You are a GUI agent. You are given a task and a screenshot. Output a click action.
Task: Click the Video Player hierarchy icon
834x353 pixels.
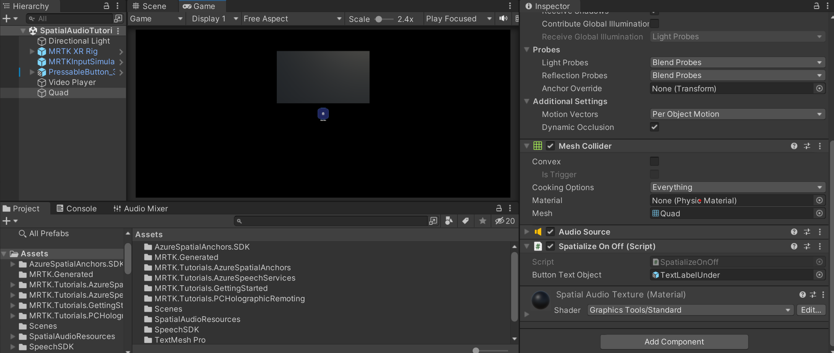point(43,82)
